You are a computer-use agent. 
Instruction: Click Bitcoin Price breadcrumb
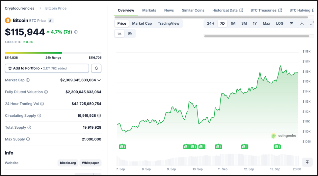(x=56, y=8)
